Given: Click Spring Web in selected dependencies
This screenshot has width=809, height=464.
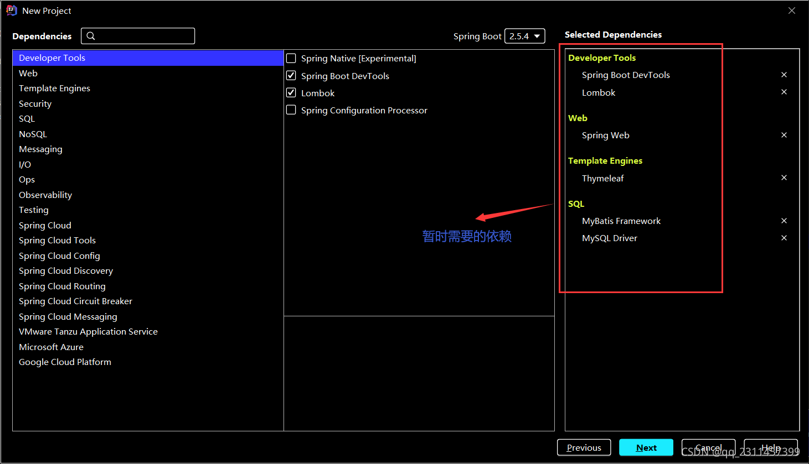Looking at the screenshot, I should click(x=605, y=135).
